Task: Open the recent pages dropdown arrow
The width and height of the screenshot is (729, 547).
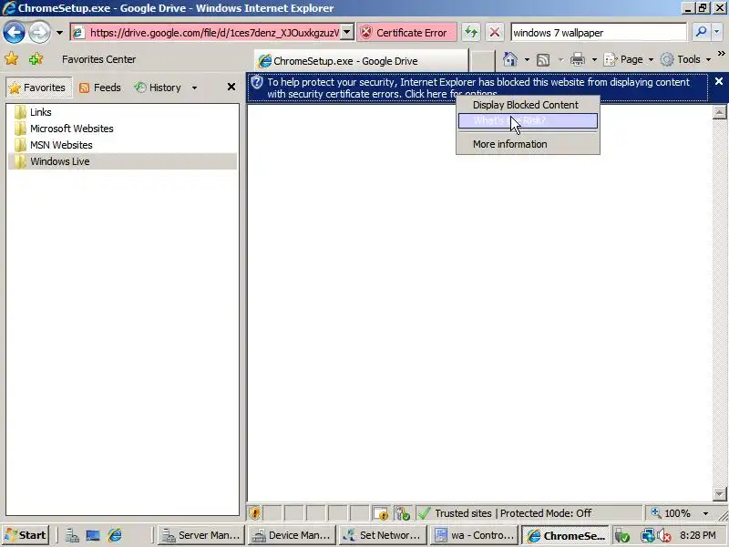Action: pyautogui.click(x=59, y=33)
